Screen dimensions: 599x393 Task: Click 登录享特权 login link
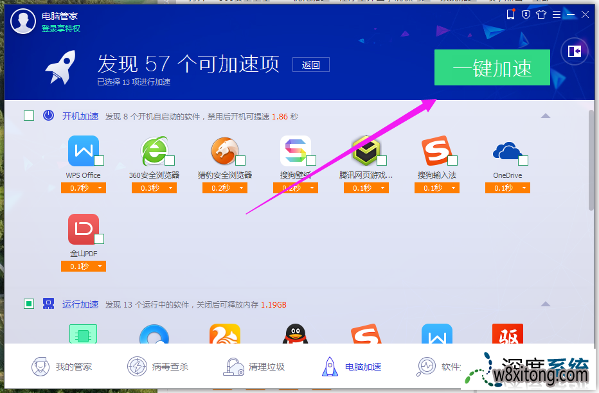tap(61, 29)
